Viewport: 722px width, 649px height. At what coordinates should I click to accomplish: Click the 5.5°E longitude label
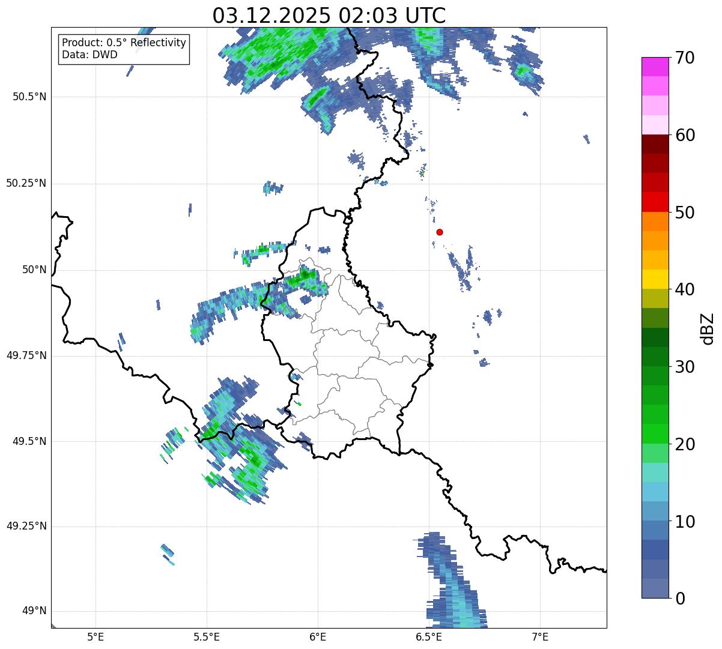click(207, 636)
